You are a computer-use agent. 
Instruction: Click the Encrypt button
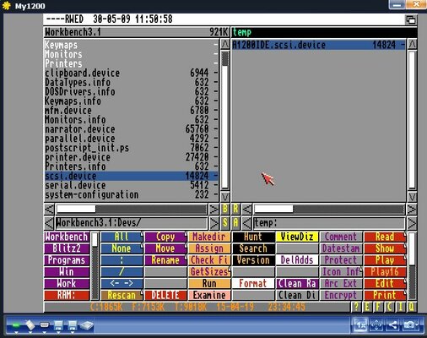pos(341,295)
